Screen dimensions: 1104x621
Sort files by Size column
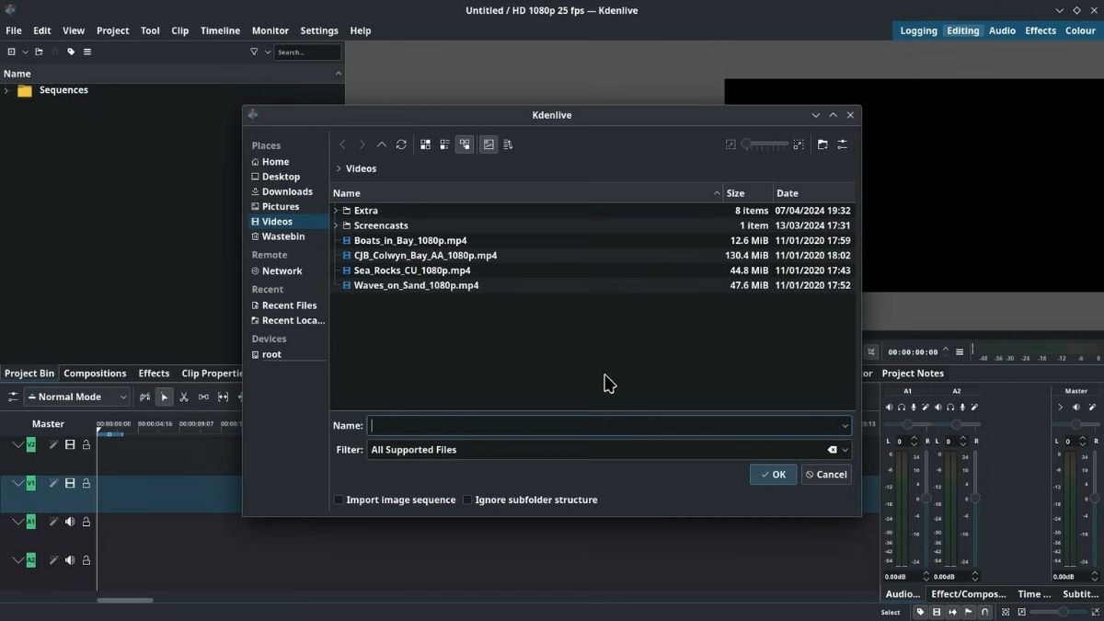click(748, 193)
